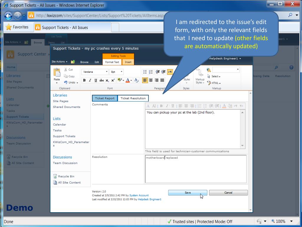Open Team Discussion in the dialog sidebar
Image resolution: width=302 pixels, height=227 pixels.
point(65,163)
